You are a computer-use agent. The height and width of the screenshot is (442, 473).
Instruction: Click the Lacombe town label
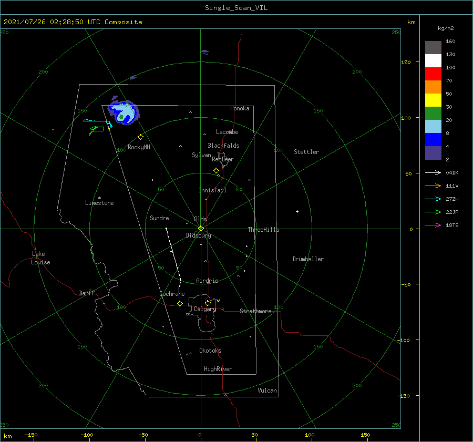(x=227, y=132)
